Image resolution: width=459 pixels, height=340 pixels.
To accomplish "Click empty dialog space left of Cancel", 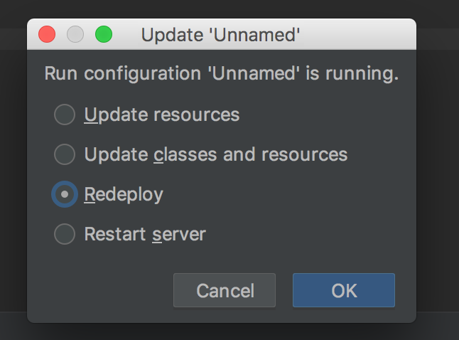I will coord(99,290).
